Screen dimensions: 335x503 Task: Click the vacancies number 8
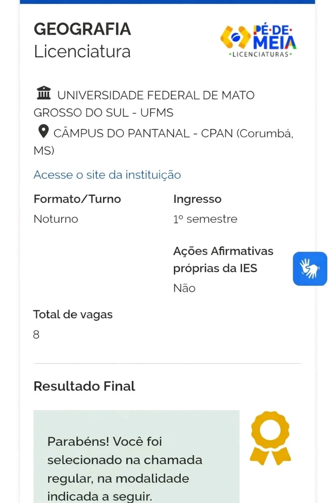pyautogui.click(x=36, y=335)
